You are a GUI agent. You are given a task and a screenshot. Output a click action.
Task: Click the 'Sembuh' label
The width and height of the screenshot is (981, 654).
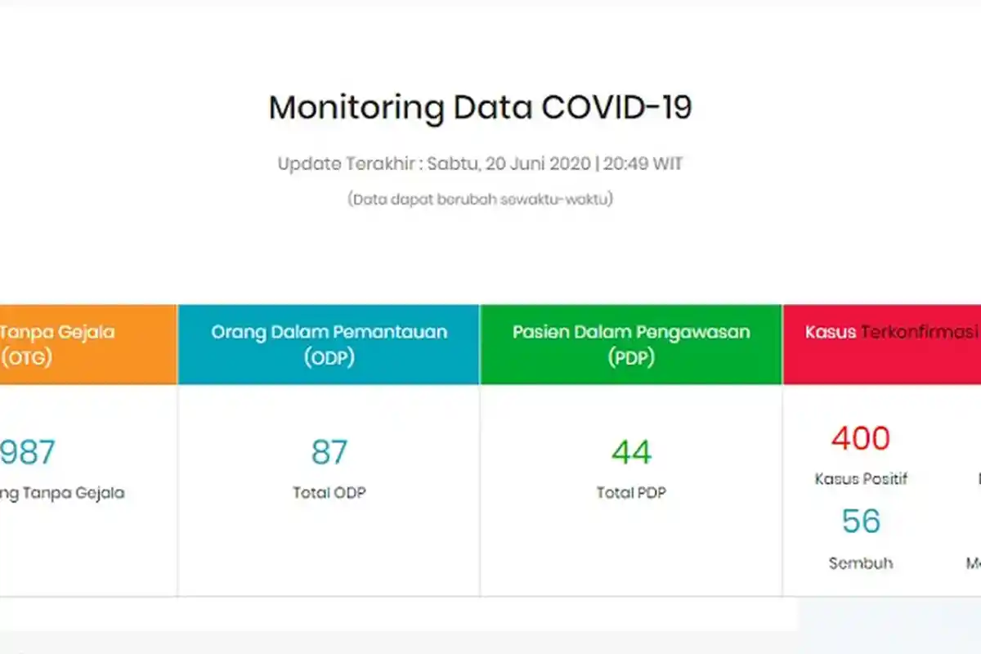point(861,563)
